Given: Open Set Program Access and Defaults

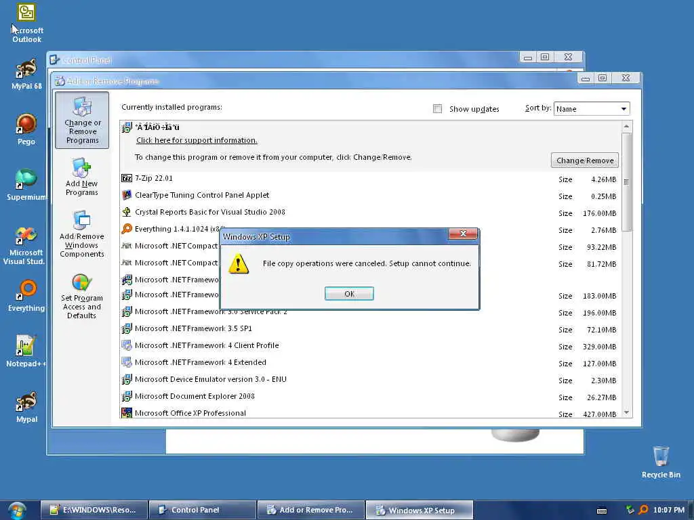Looking at the screenshot, I should (82, 296).
